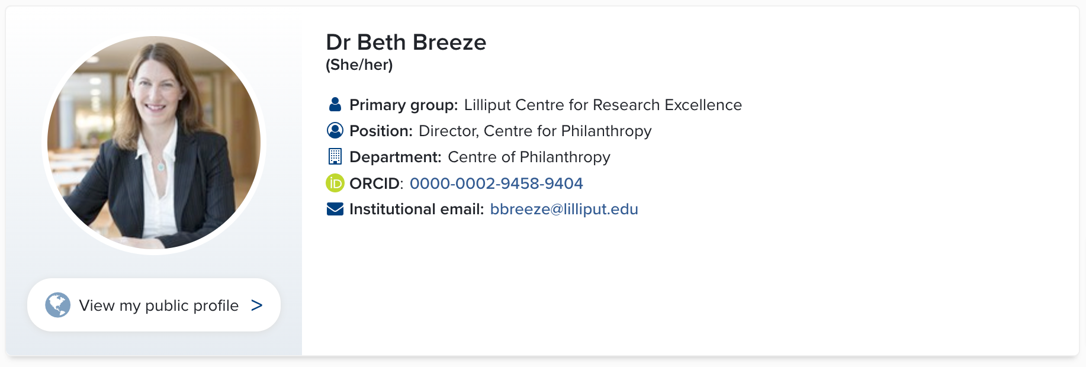Click the Department building icon

click(x=335, y=156)
